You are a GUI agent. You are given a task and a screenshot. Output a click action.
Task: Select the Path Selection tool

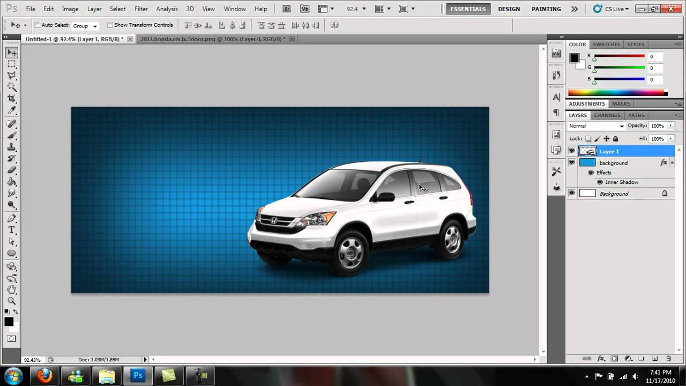pos(11,242)
